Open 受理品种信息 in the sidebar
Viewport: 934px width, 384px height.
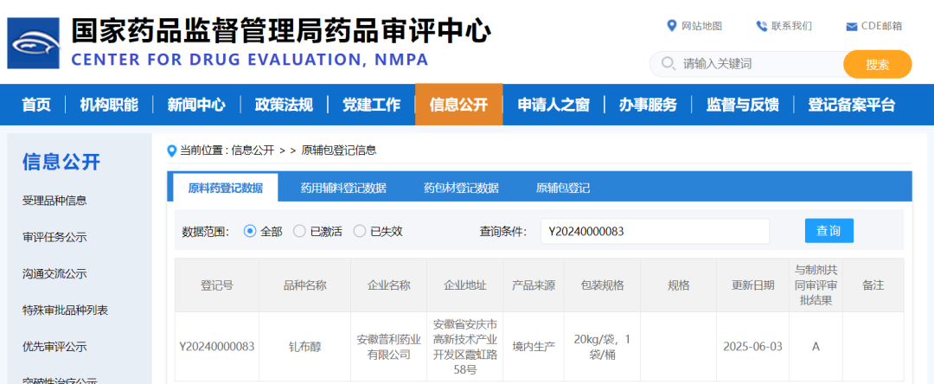coord(54,201)
